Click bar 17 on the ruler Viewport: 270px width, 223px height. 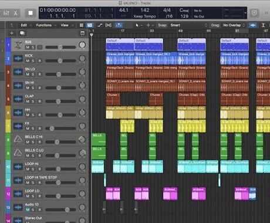[x=123, y=31]
